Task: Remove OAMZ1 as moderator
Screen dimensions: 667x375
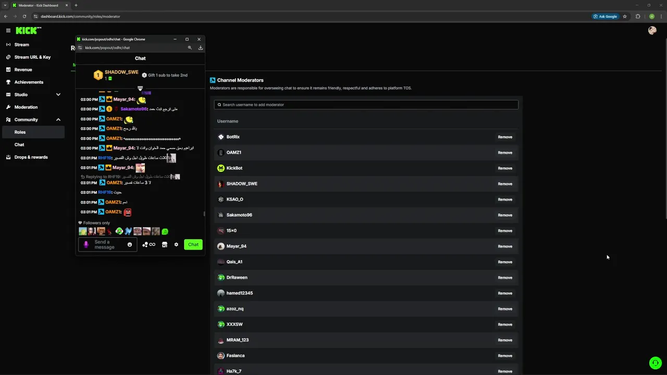Action: pyautogui.click(x=505, y=153)
